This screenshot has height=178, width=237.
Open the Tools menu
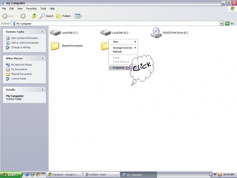tap(43, 9)
